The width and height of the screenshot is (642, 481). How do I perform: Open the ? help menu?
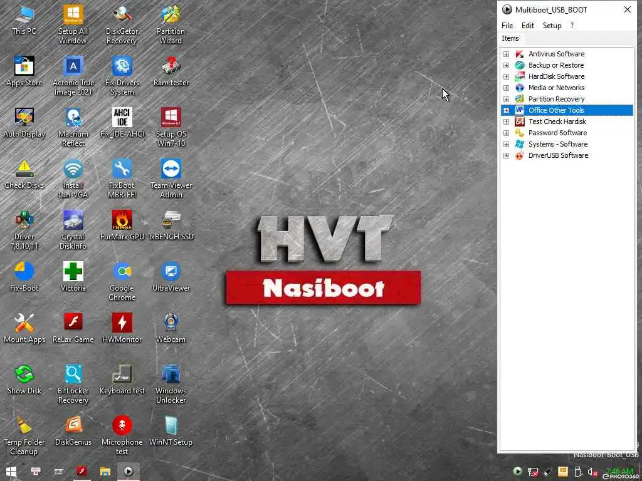(x=572, y=25)
